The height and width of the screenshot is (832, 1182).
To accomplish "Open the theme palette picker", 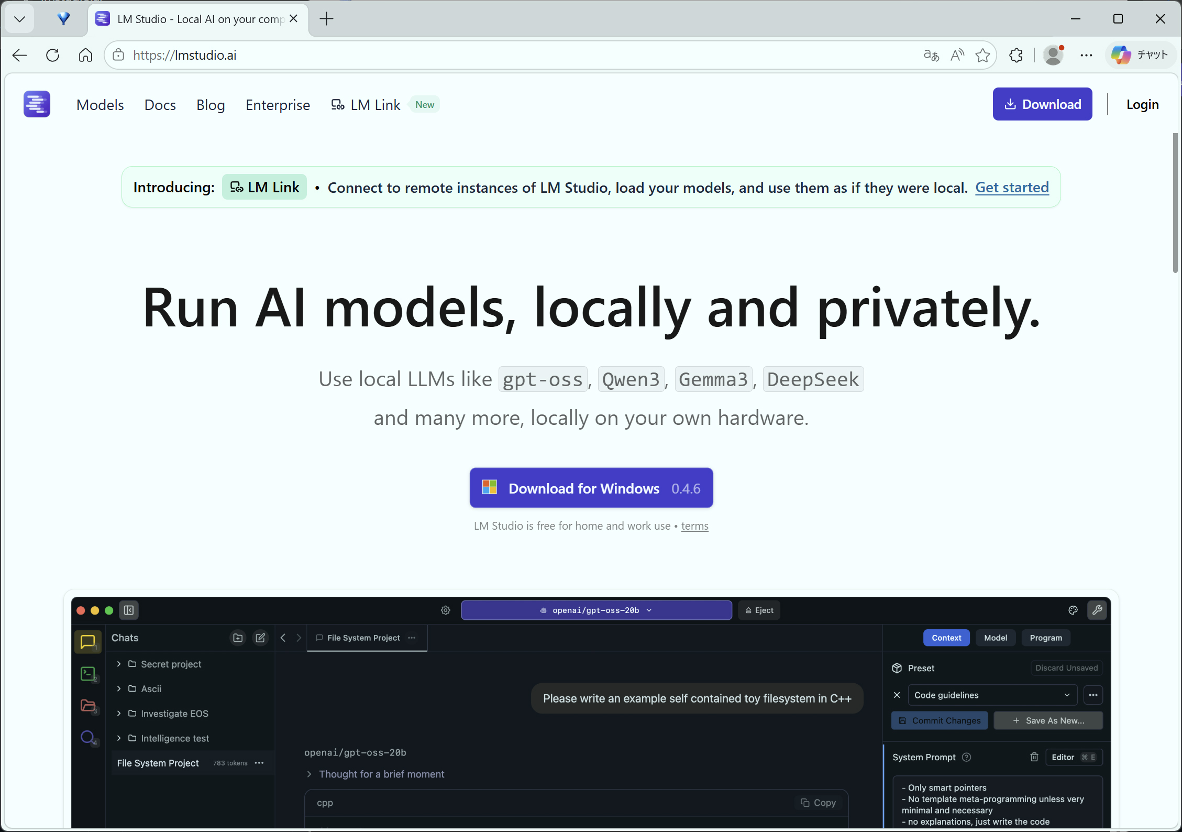I will [1073, 610].
